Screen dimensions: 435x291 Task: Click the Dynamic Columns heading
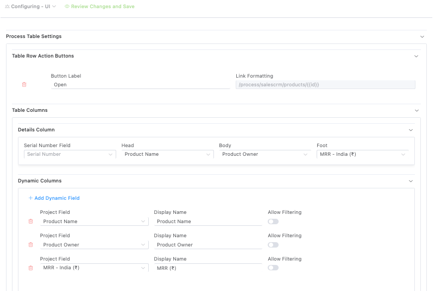[40, 181]
